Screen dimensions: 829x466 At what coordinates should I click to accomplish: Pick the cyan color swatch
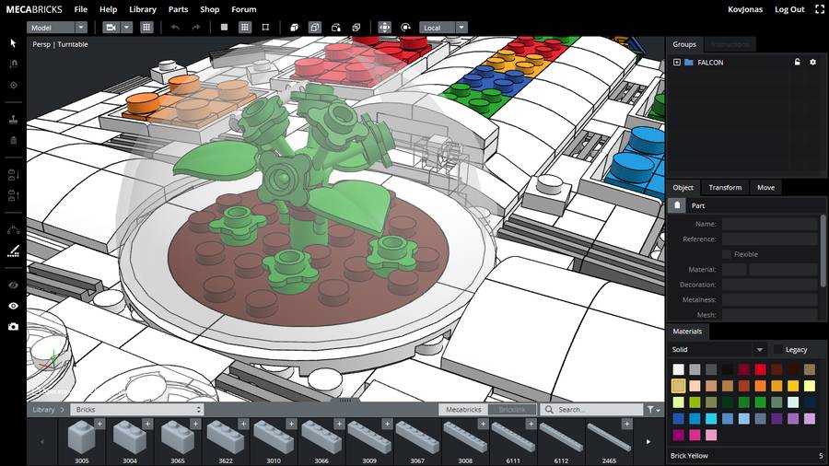click(711, 418)
